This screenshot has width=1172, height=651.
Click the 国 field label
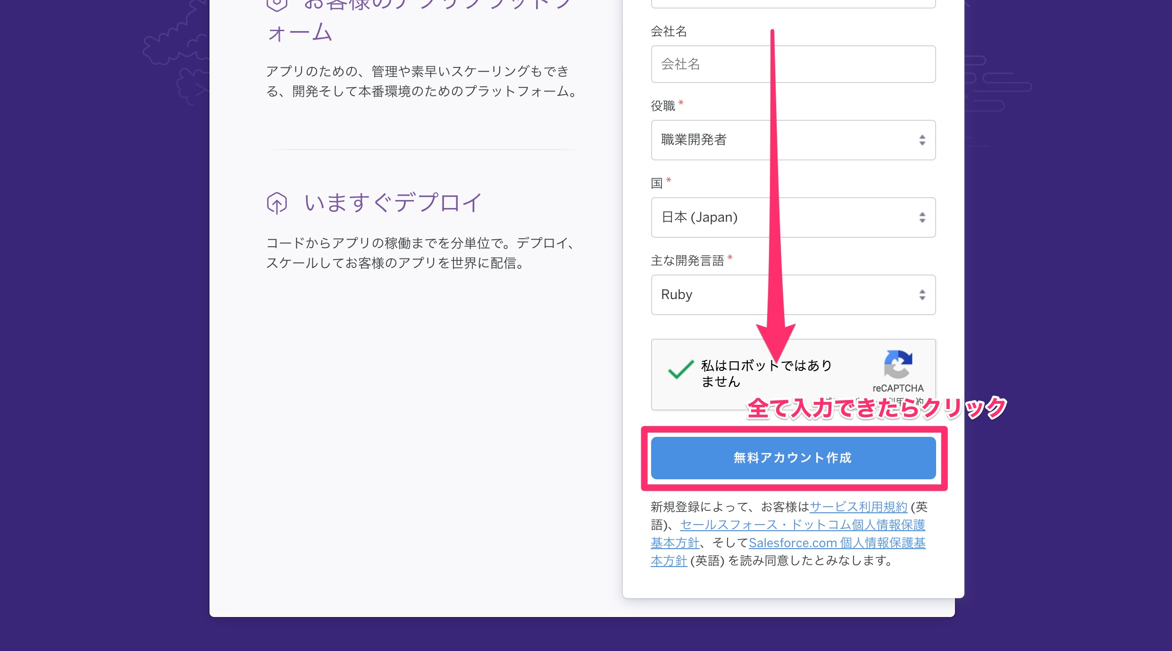pos(657,184)
